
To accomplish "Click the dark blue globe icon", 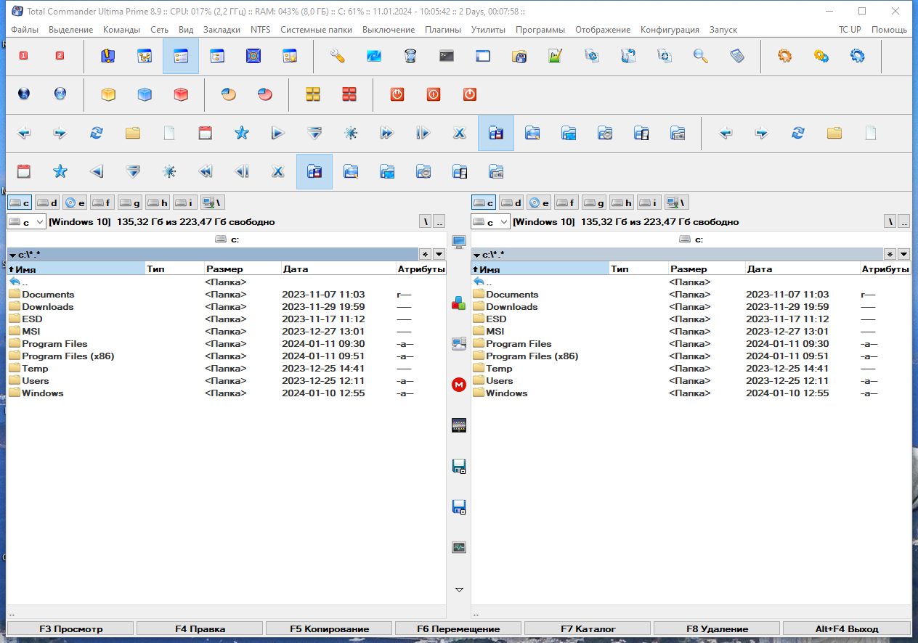I will (23, 94).
